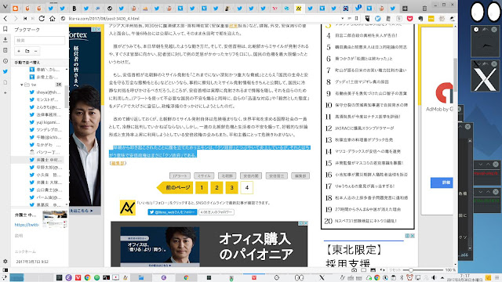Switch to the Blogger tab
The width and height of the screenshot is (502, 282).
[x=16, y=9]
